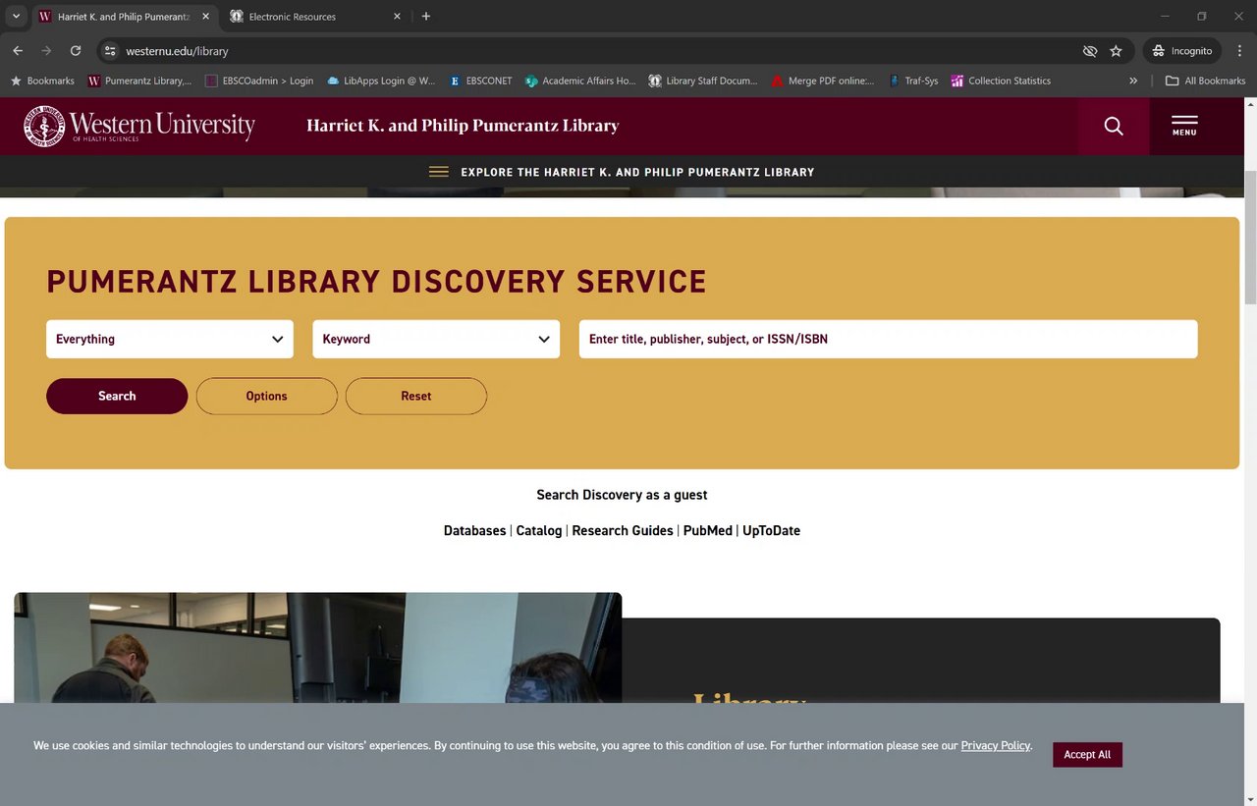The width and height of the screenshot is (1257, 806).
Task: Open the Catalog link
Action: coord(539,530)
